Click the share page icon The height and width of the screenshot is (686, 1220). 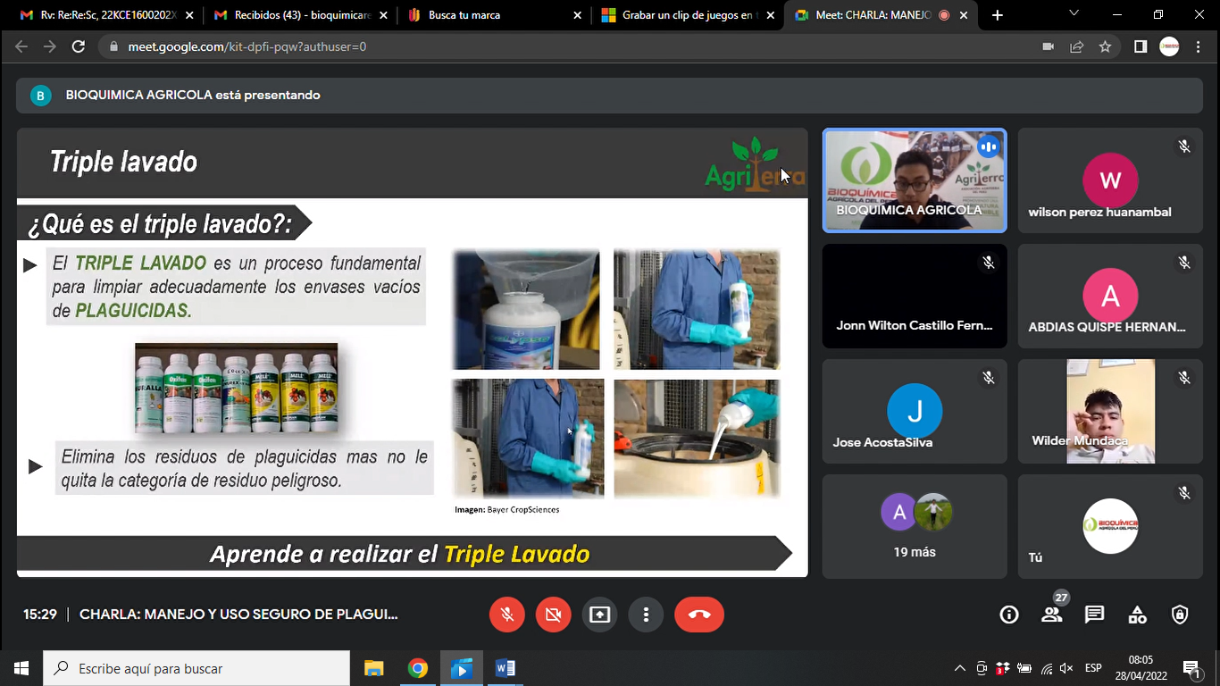[1077, 46]
